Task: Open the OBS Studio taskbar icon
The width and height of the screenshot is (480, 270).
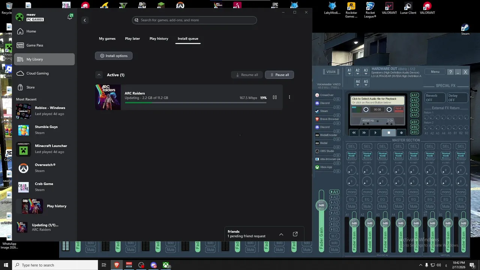Action: point(141,265)
